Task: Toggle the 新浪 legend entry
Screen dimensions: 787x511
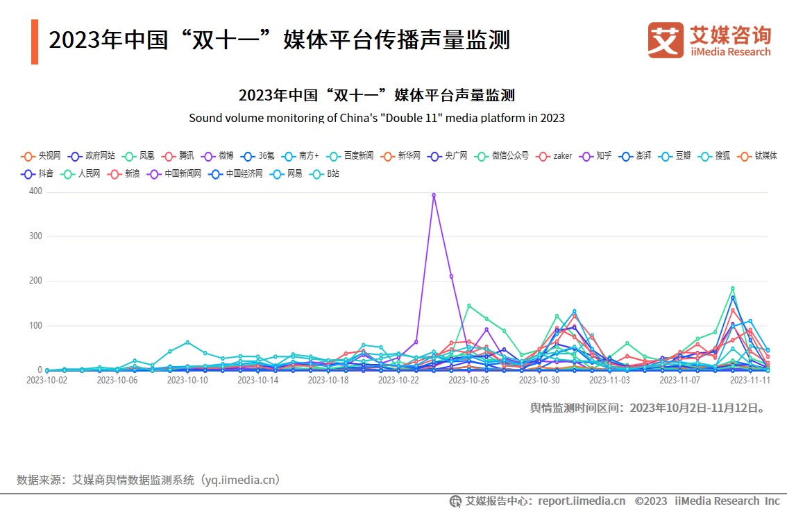Action: [x=124, y=174]
